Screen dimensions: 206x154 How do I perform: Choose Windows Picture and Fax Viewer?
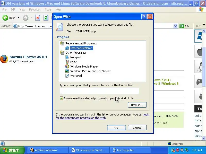click(x=90, y=71)
